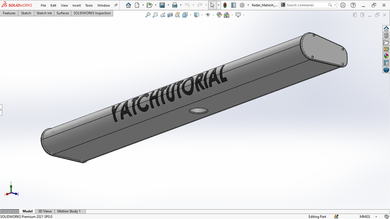Switch to the Sketch Ink tab
This screenshot has height=219, width=390.
click(x=44, y=13)
